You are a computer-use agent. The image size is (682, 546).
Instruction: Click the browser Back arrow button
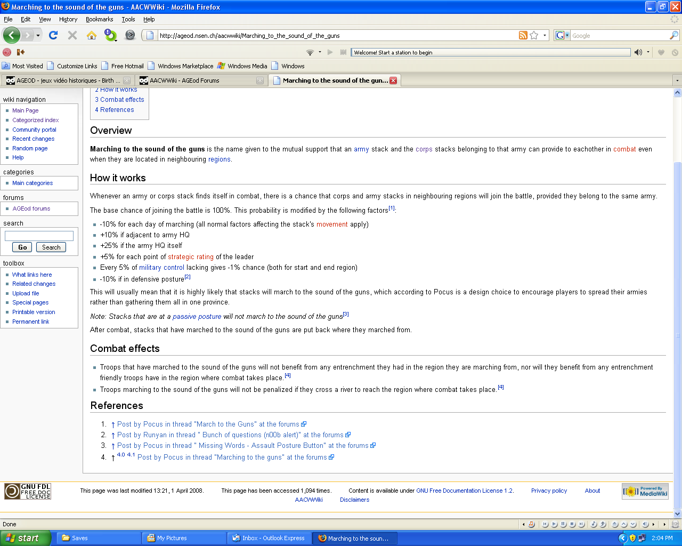(12, 35)
